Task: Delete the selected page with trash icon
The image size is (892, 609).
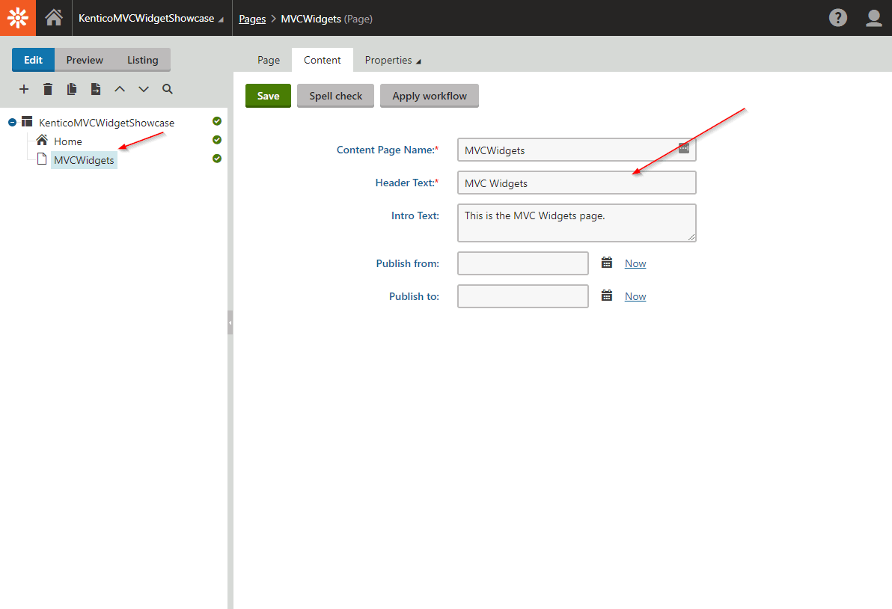Action: pyautogui.click(x=48, y=89)
